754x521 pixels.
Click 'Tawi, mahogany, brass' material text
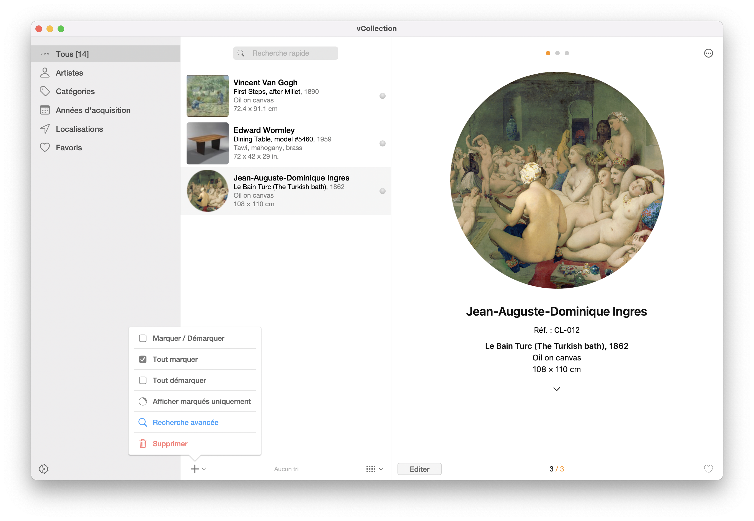(268, 148)
